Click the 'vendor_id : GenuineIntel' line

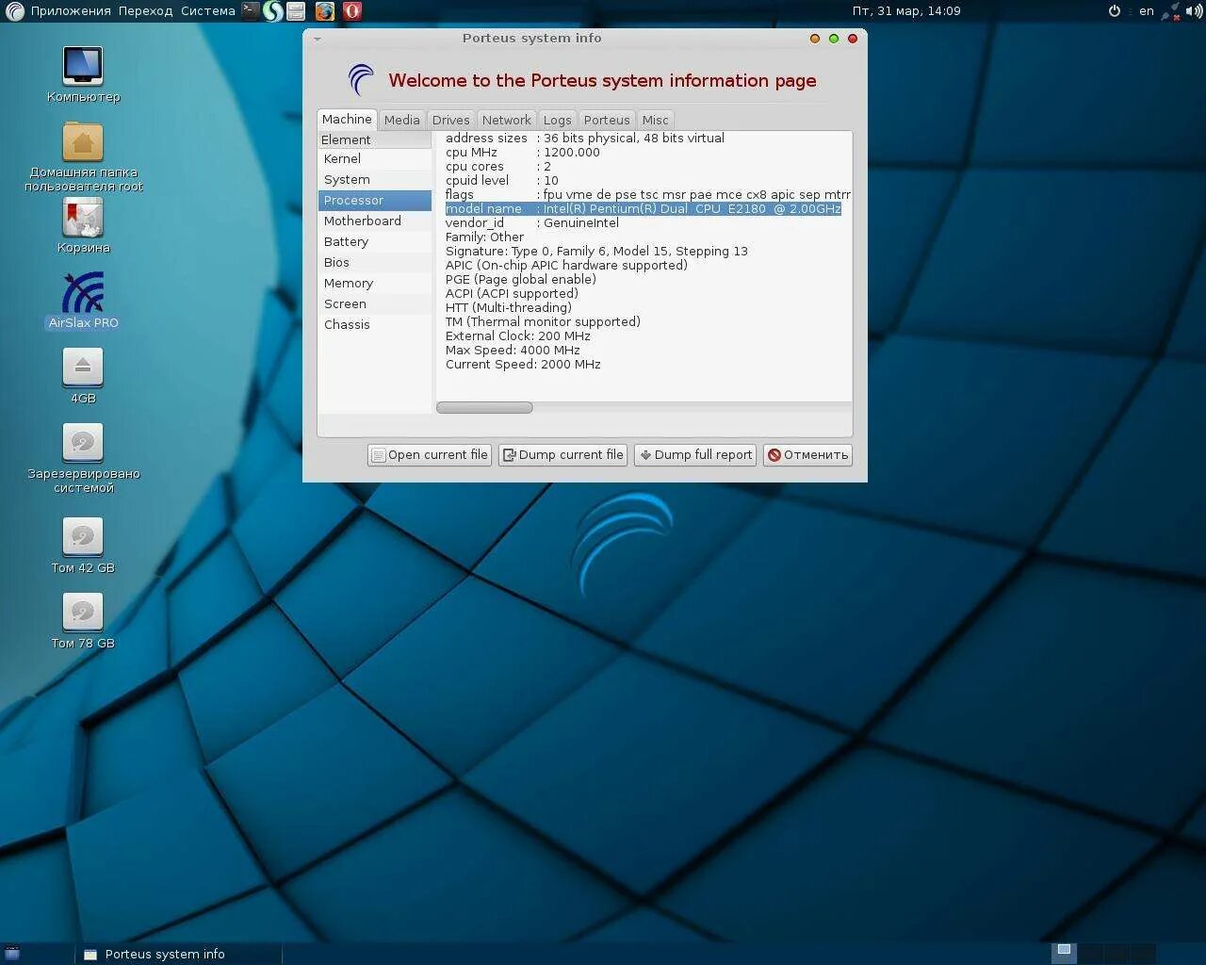click(532, 222)
